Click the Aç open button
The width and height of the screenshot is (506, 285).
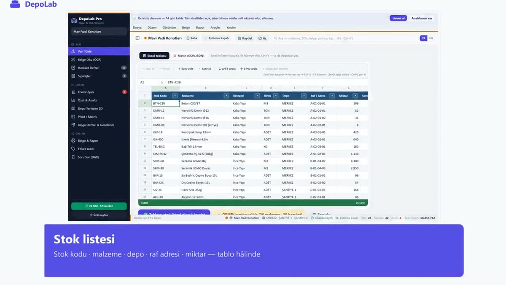pos(262,38)
